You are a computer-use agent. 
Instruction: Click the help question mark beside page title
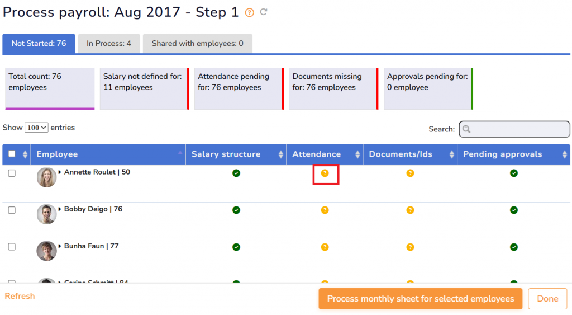point(250,13)
